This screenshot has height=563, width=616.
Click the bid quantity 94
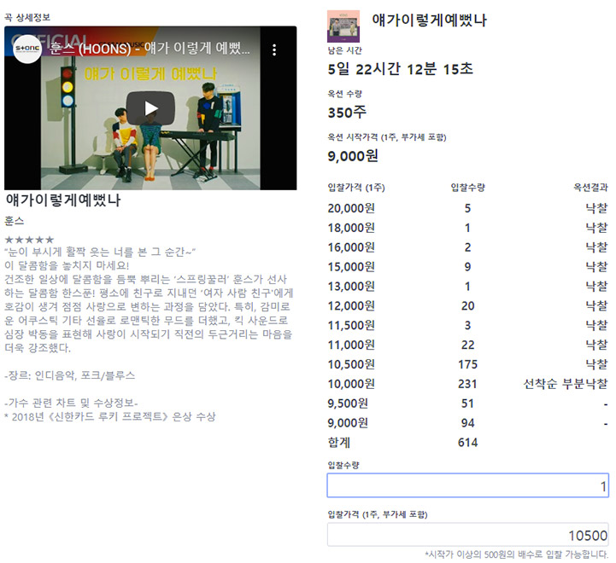[467, 423]
